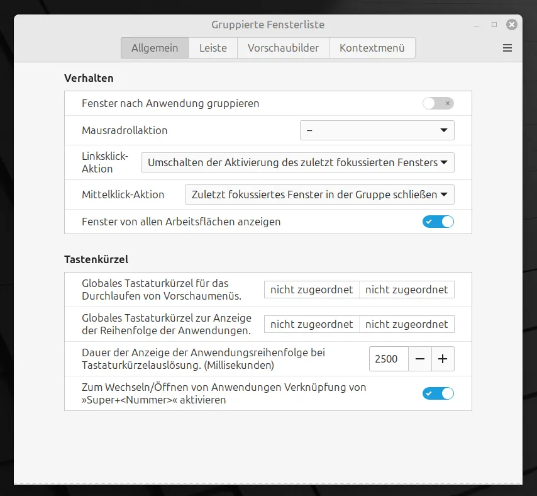Minimize the Gruppierte Fensterliste window
The width and height of the screenshot is (537, 496).
[477, 26]
